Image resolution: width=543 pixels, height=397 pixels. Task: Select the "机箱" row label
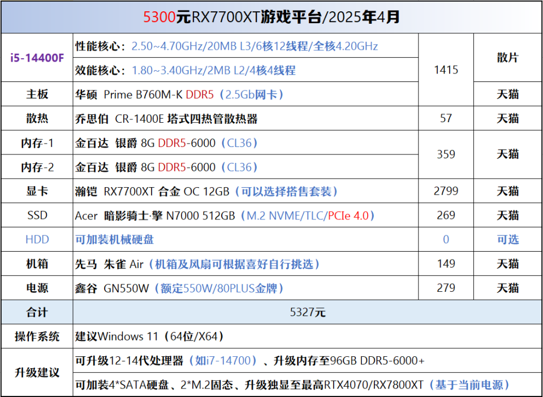click(x=37, y=264)
